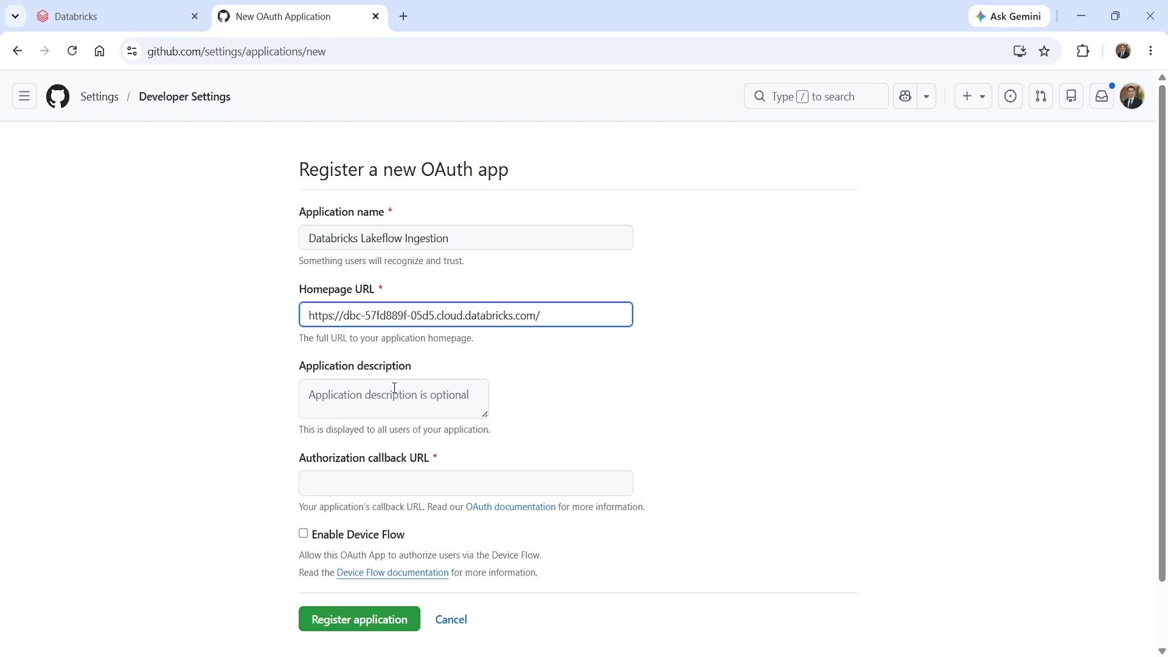1168x657 pixels.
Task: Open the Copilot chat icon
Action: (x=906, y=97)
